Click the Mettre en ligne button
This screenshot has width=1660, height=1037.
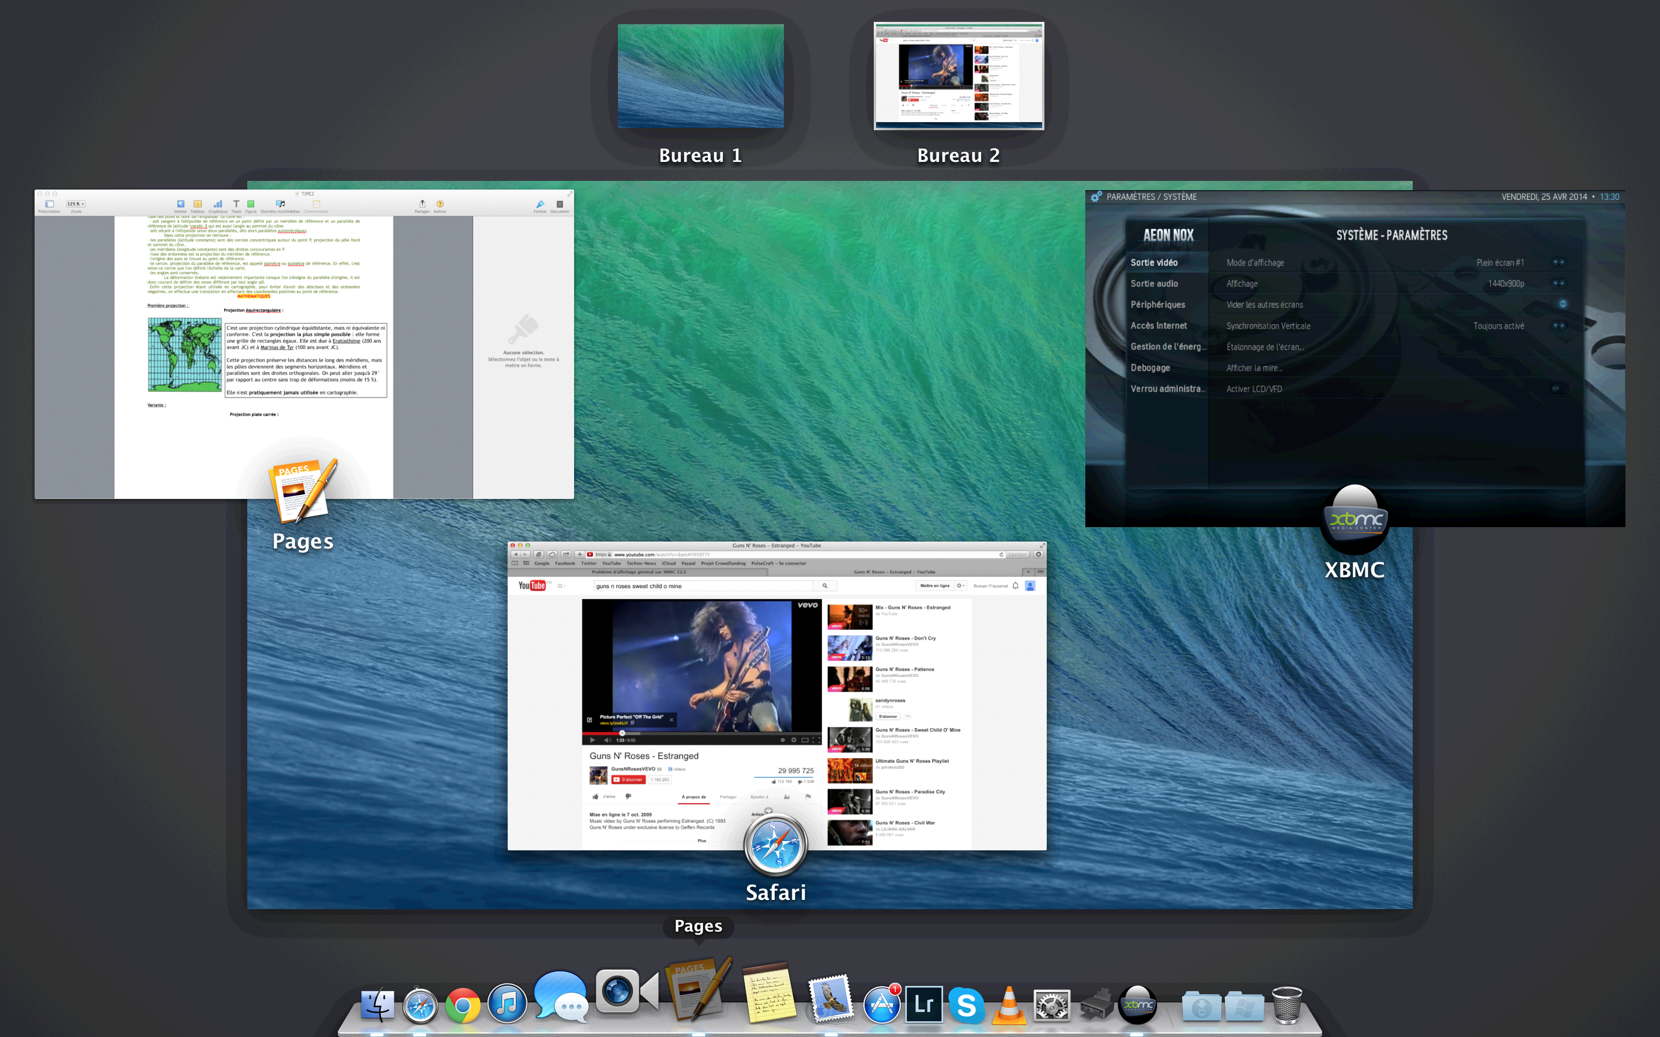(x=934, y=586)
